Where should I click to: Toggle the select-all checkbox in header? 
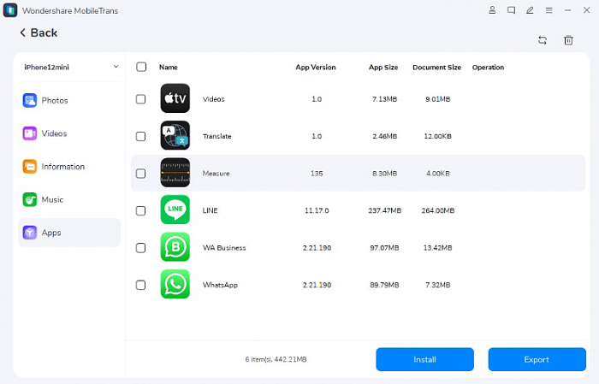[x=141, y=67]
